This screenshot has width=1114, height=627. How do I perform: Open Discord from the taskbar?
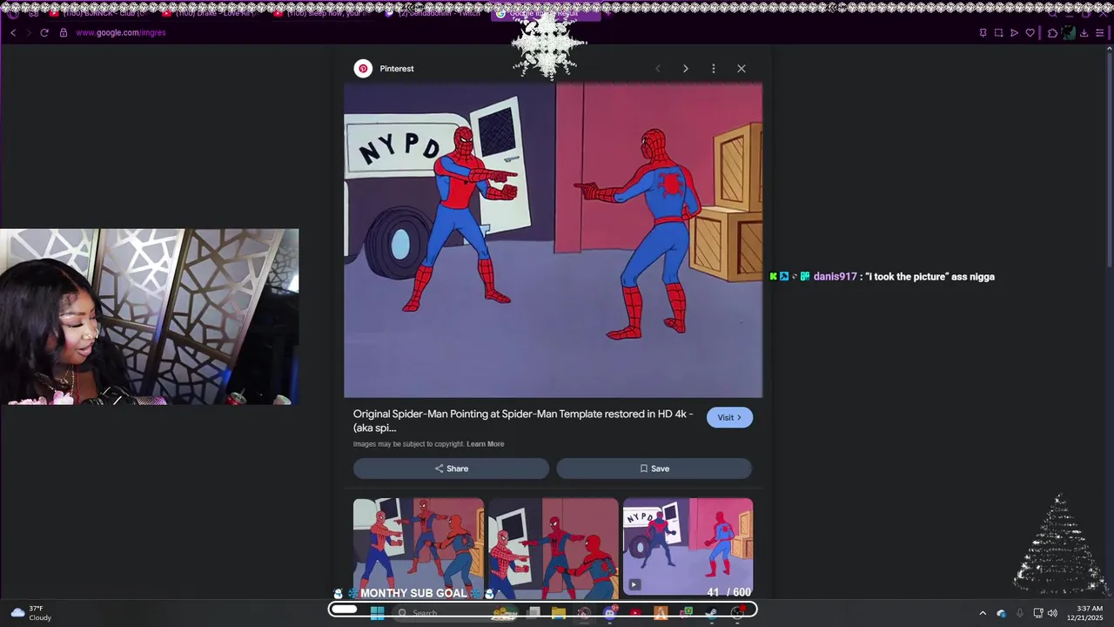click(610, 613)
